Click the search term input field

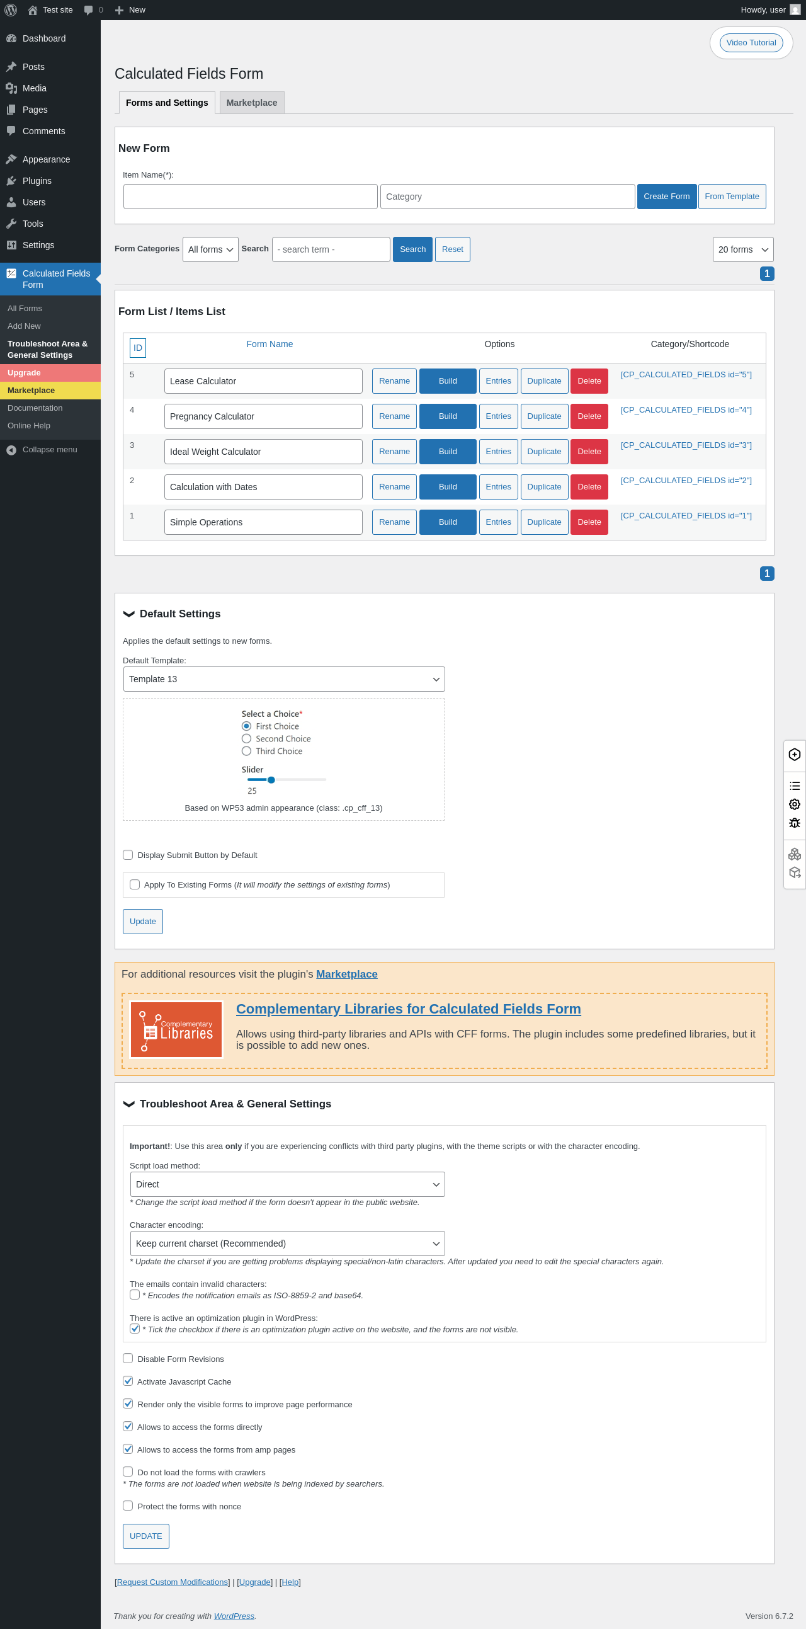pos(331,250)
